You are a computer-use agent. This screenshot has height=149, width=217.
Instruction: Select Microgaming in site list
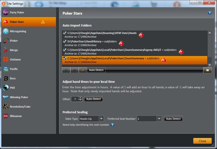pyautogui.click(x=29, y=31)
